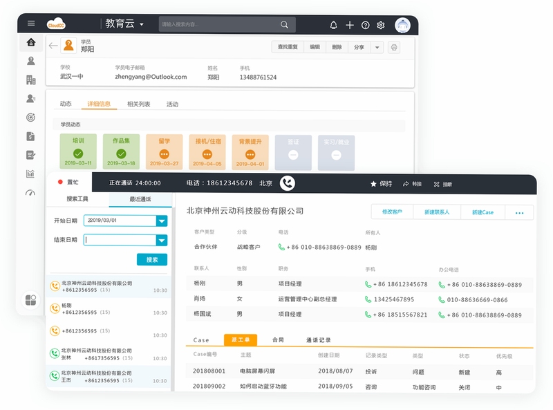
Task: Click the 置忙 busy status indicator
Action: tap(68, 182)
